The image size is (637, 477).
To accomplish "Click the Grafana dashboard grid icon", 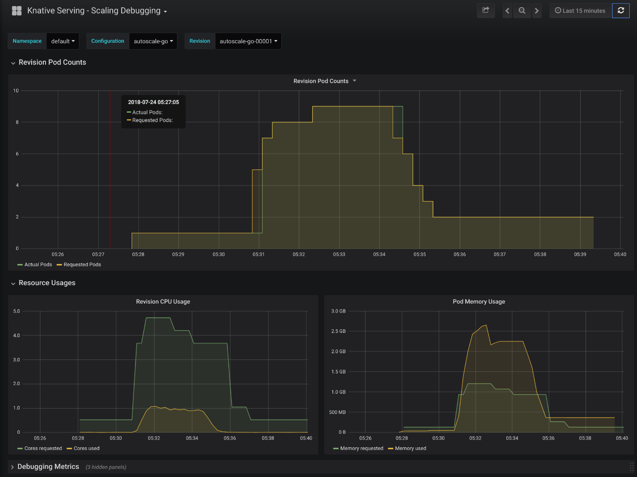I will (17, 11).
